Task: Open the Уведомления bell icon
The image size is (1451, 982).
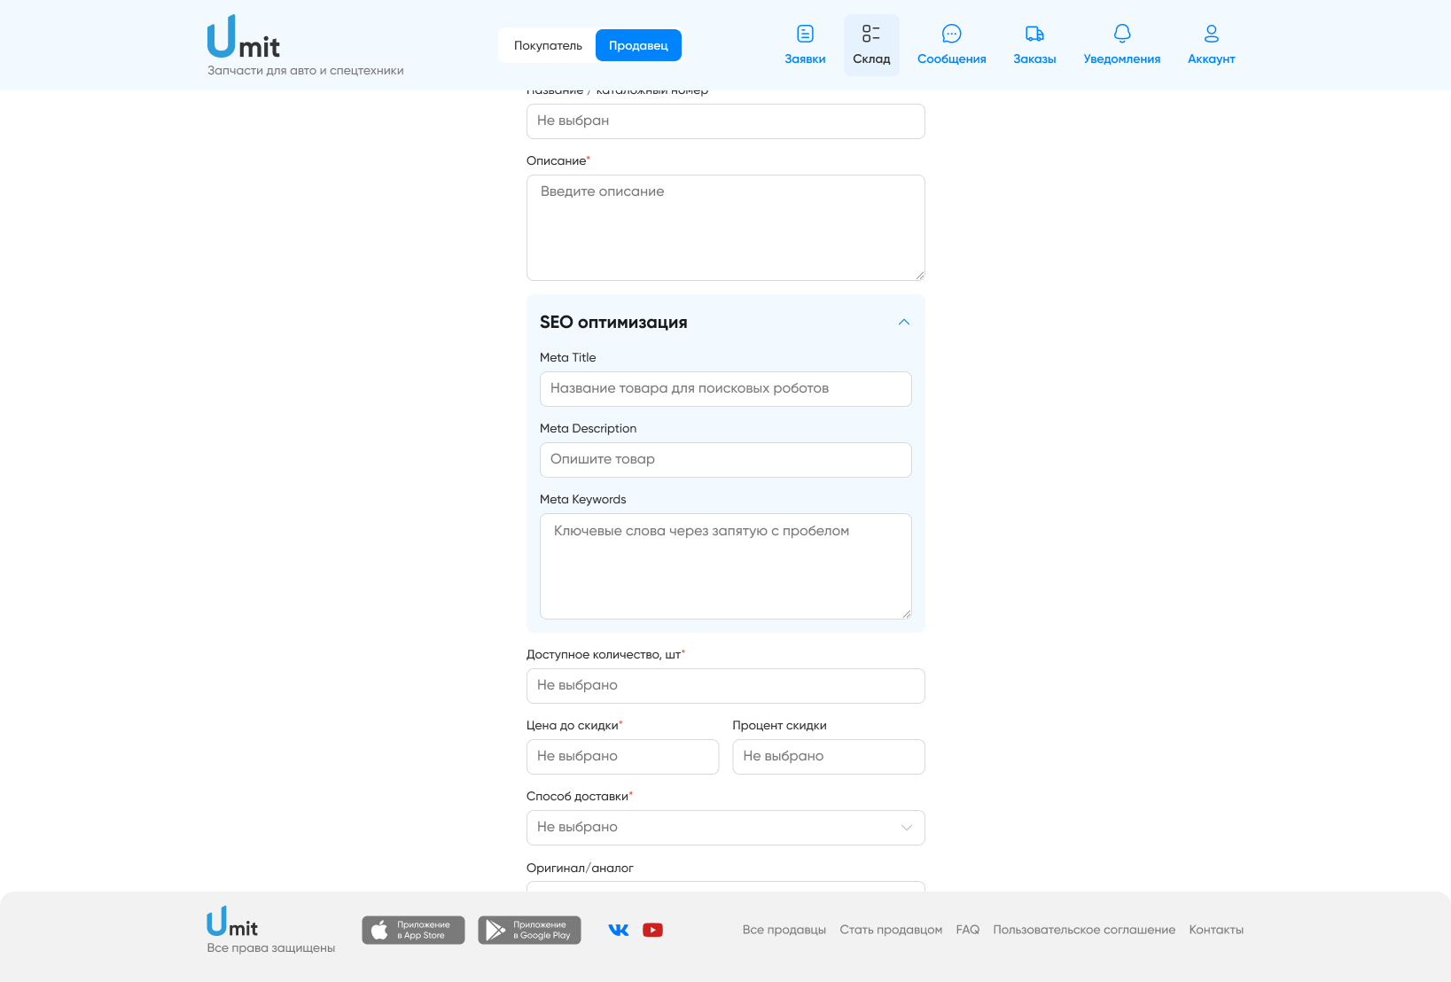Action: click(1122, 35)
